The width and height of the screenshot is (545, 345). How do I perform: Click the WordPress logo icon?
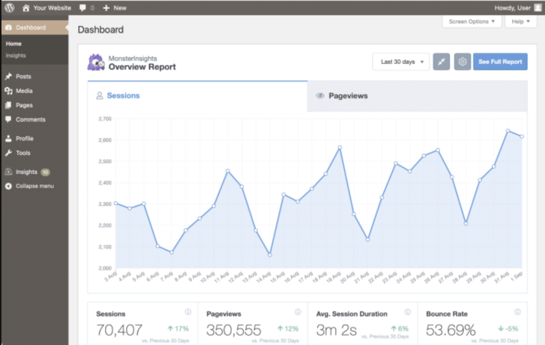pos(10,8)
